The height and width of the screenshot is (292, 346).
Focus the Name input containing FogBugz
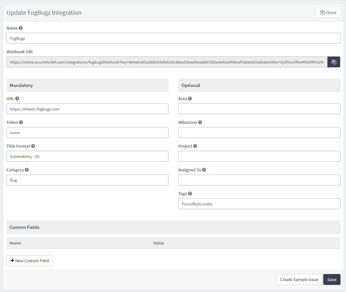(173, 38)
